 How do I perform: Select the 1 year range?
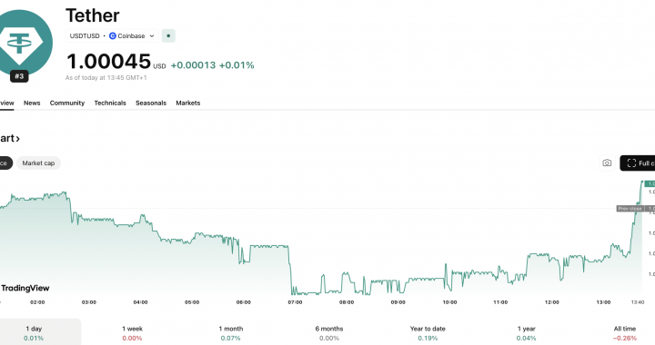527,333
